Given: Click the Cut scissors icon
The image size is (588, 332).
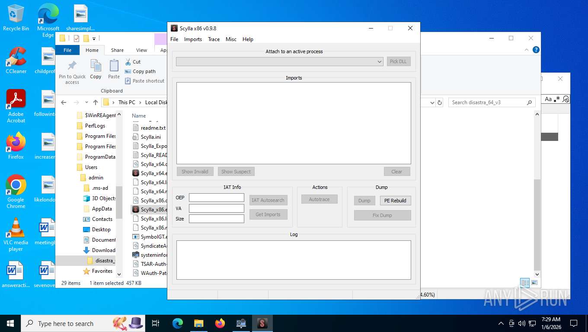Looking at the screenshot, I should pos(128,62).
